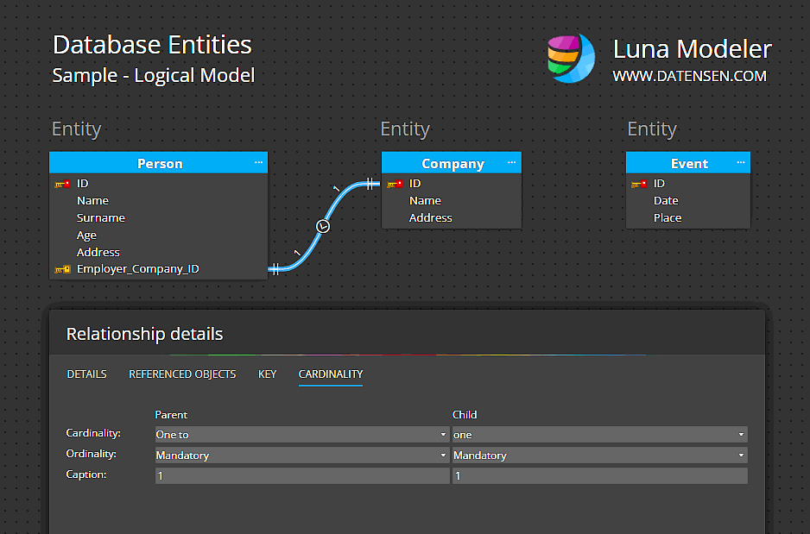810x534 pixels.
Task: Click the primary key icon beside Company ID
Action: click(396, 183)
